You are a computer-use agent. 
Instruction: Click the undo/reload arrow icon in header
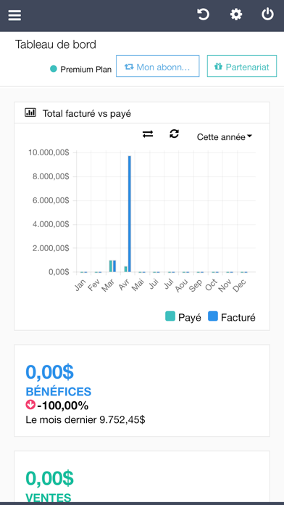click(204, 15)
